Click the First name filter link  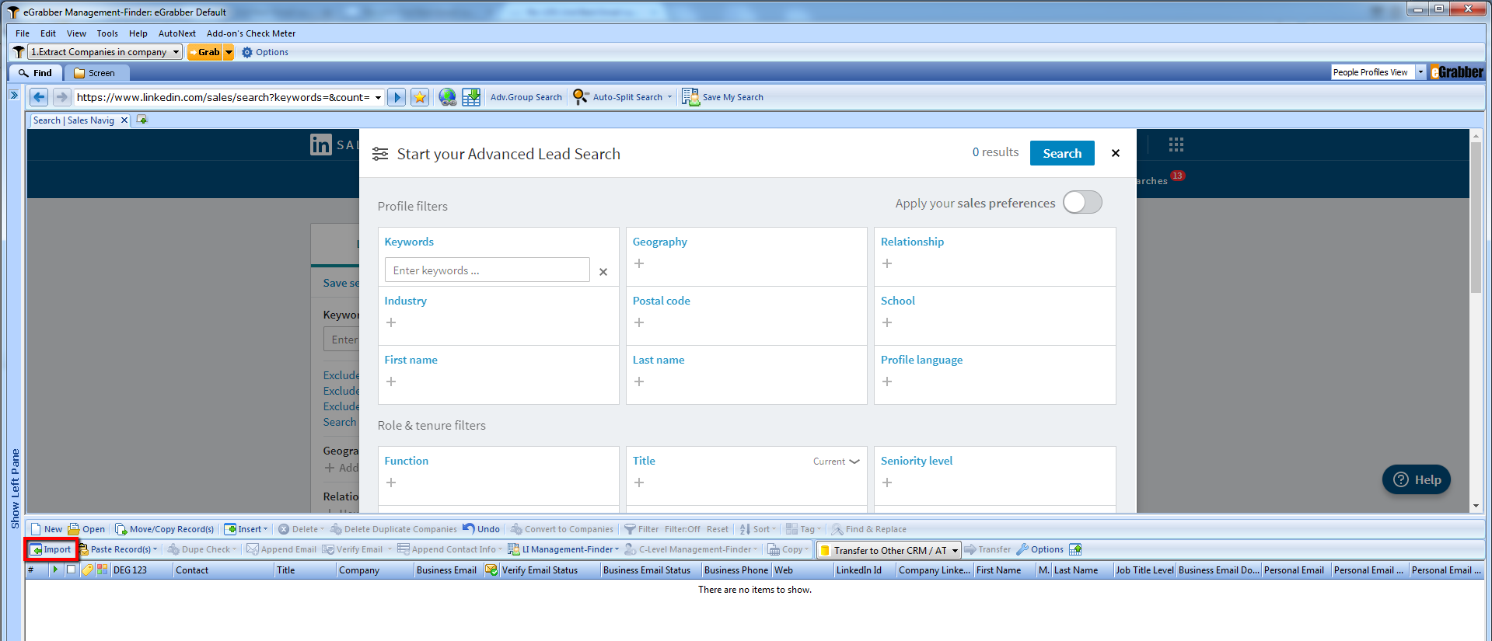click(411, 360)
